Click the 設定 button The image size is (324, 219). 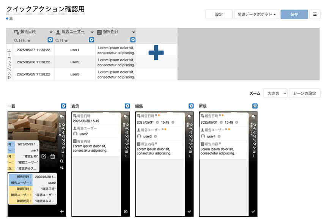(x=219, y=14)
